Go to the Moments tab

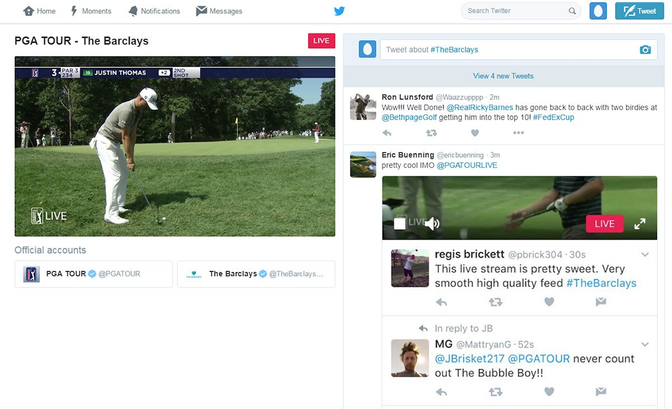[91, 11]
